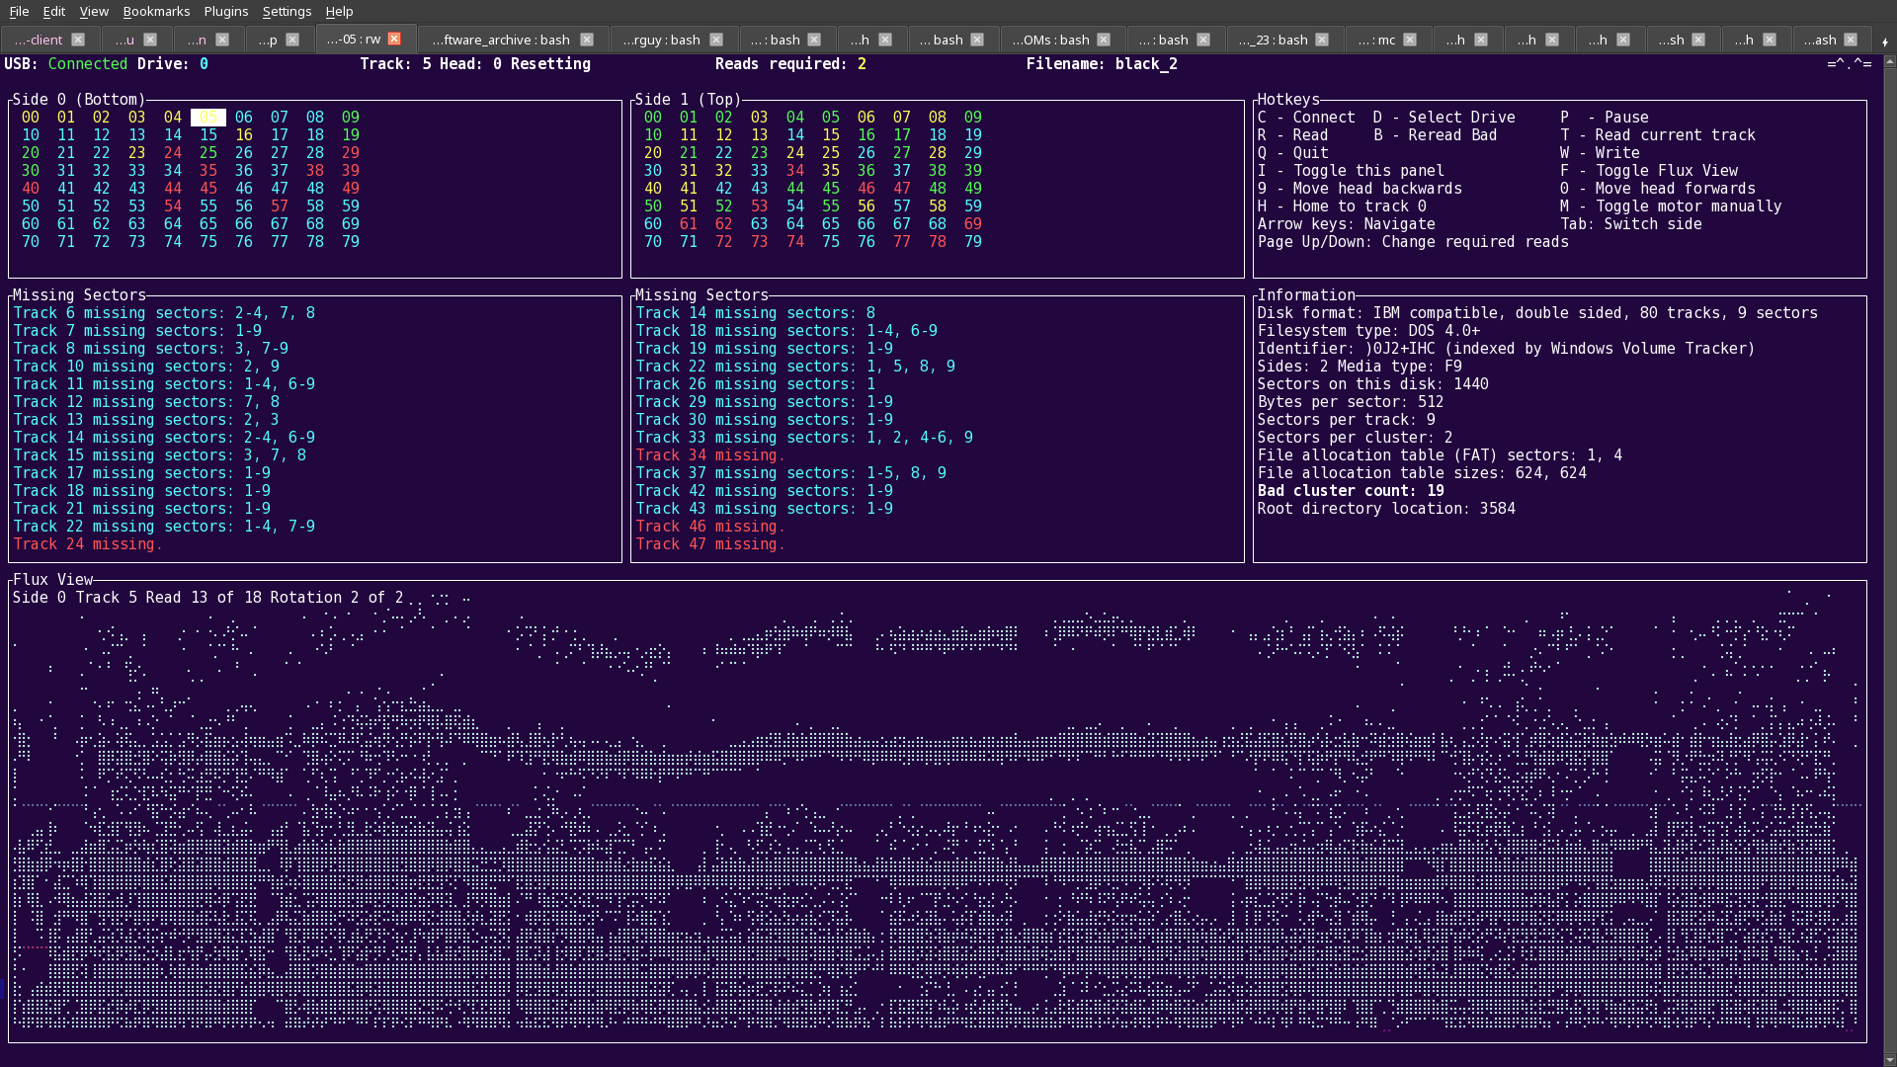The height and width of the screenshot is (1067, 1897).
Task: Close the '..._23 : bash' tab
Action: pos(1322,40)
